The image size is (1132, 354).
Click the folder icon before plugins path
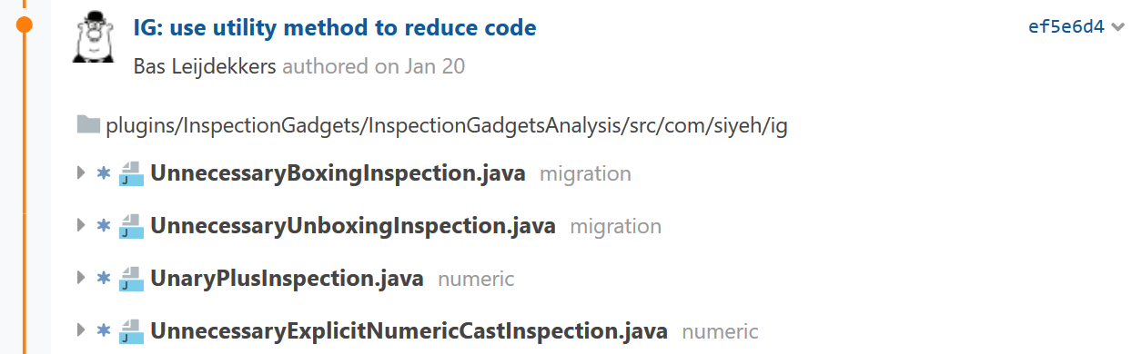point(88,125)
